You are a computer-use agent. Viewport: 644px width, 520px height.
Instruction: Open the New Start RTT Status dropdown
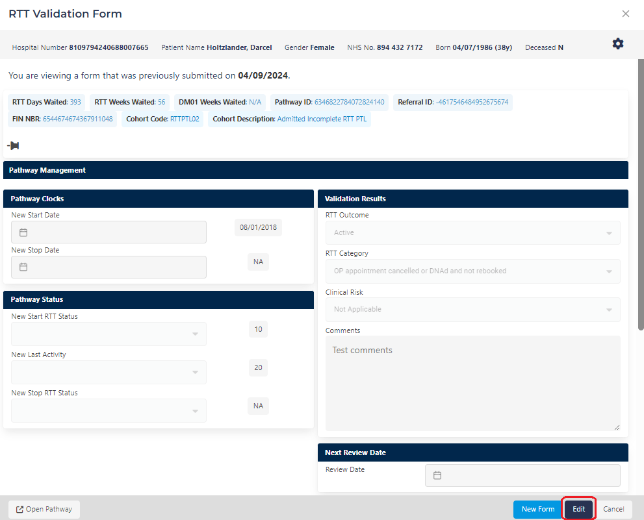(109, 334)
